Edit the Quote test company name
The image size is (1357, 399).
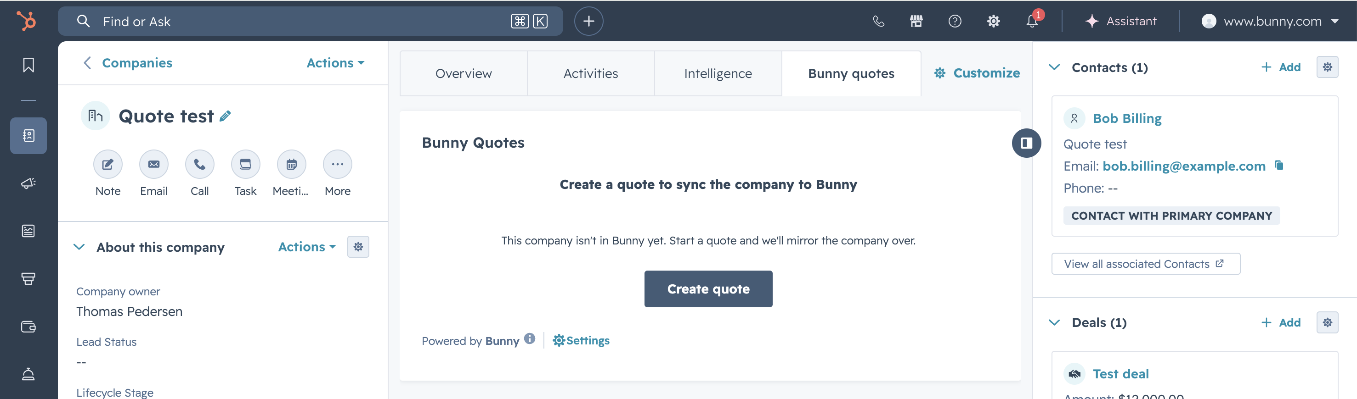[225, 116]
